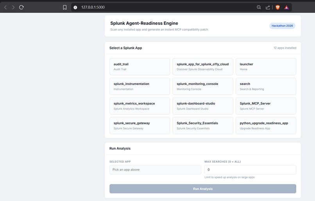Select the Splunk_Security_Essentials card

tap(203, 126)
